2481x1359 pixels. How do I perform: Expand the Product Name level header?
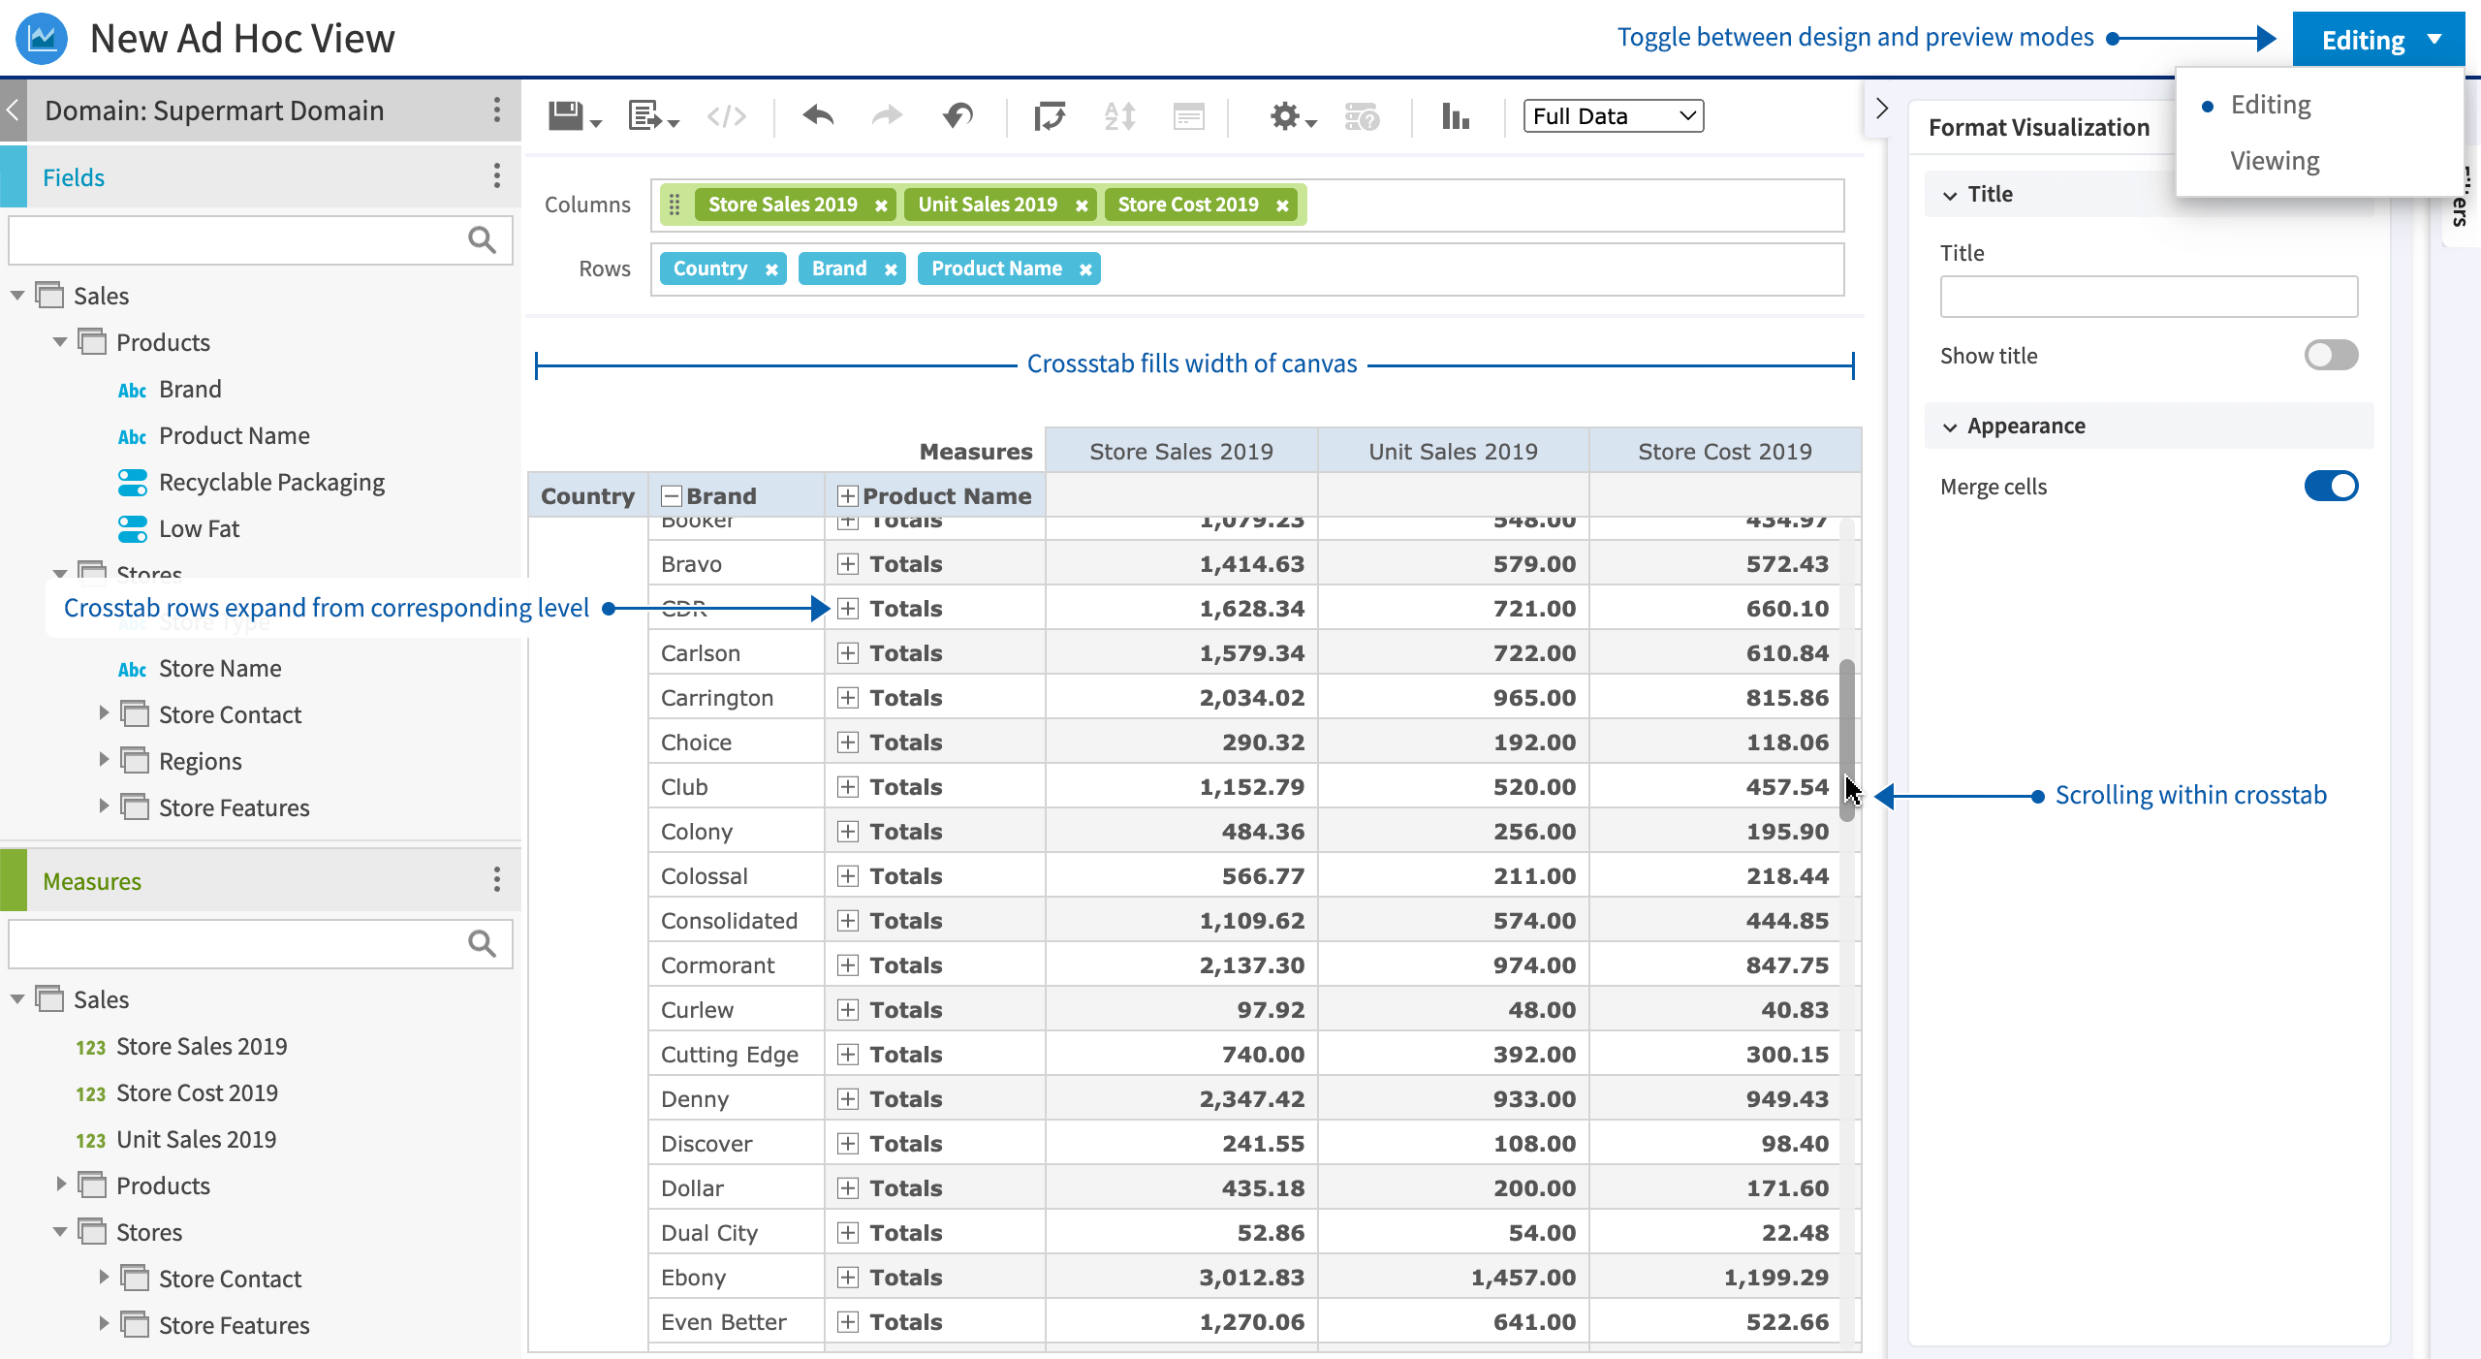[847, 496]
